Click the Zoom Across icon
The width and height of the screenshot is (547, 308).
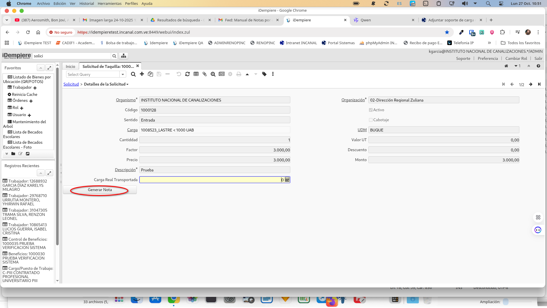coord(213,74)
